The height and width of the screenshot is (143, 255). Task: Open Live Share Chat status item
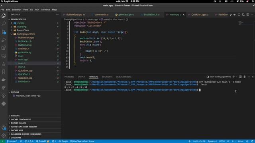click(x=82, y=141)
